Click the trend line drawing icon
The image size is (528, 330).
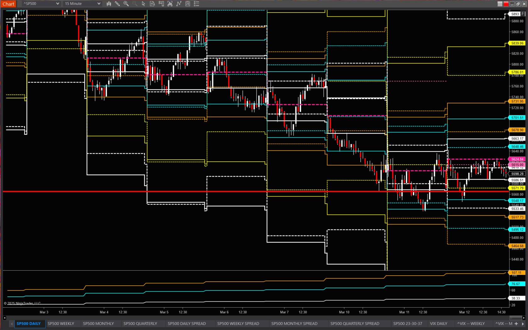click(x=179, y=3)
